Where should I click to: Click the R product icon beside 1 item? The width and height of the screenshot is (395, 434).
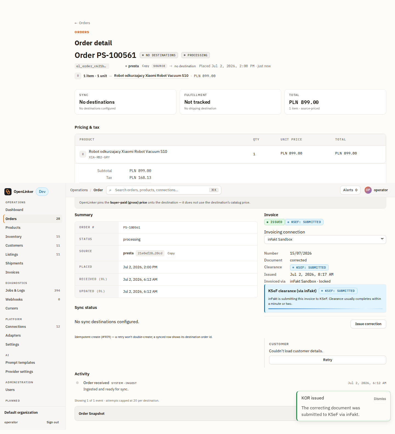[78, 76]
